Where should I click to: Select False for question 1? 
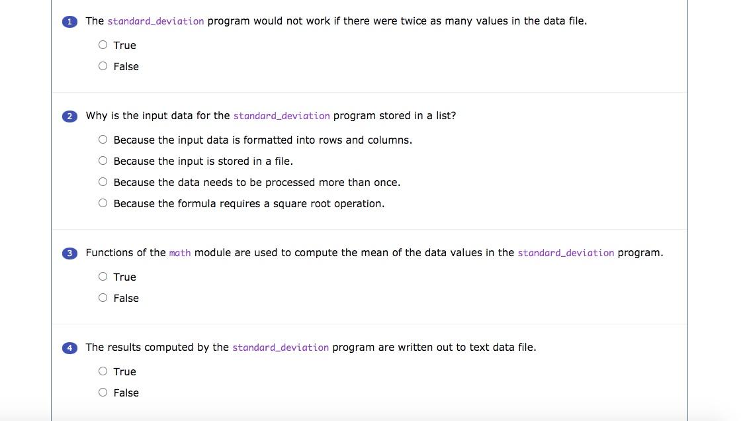[103, 66]
